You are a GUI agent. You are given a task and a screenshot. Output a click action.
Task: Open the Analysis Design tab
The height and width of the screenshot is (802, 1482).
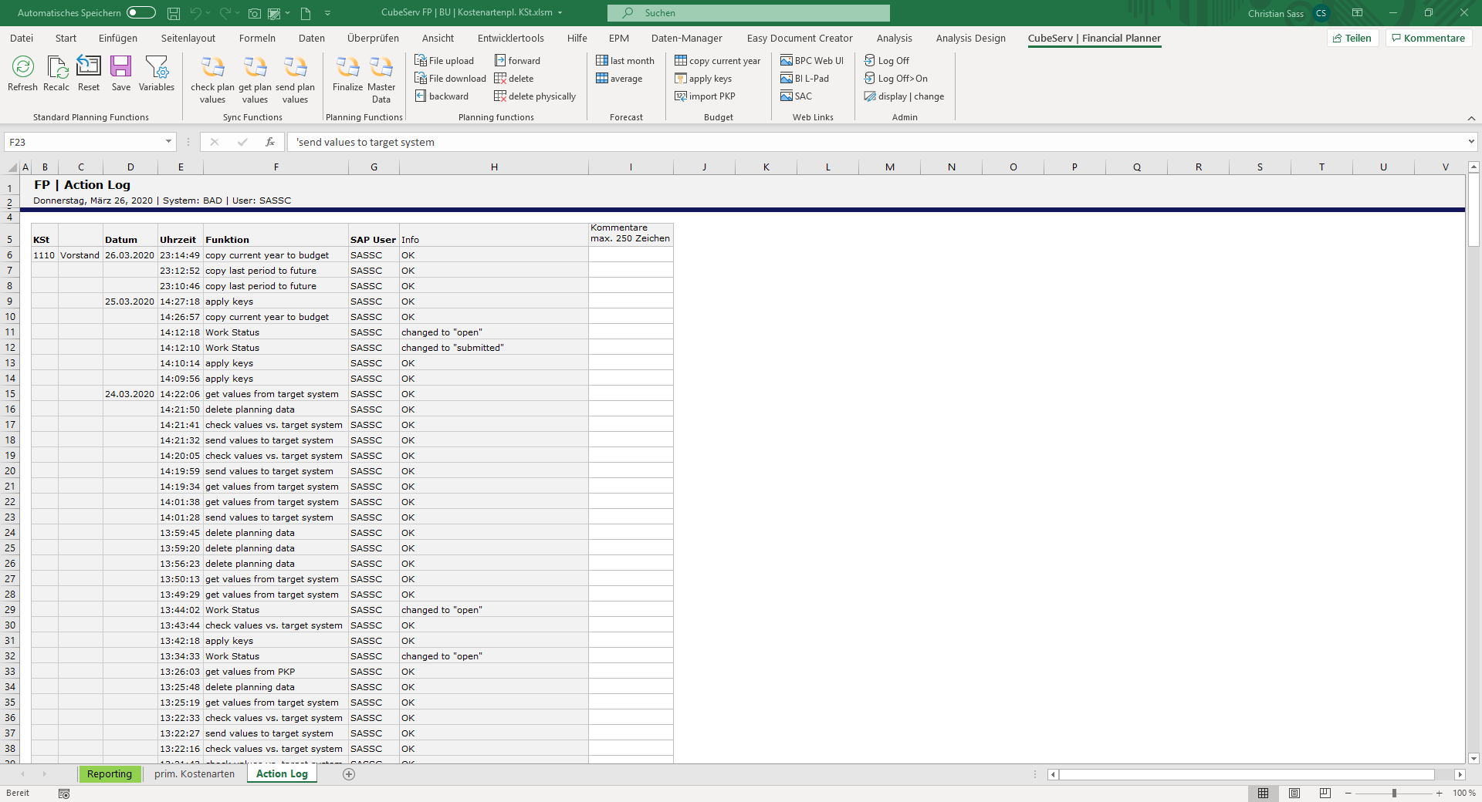tap(970, 38)
